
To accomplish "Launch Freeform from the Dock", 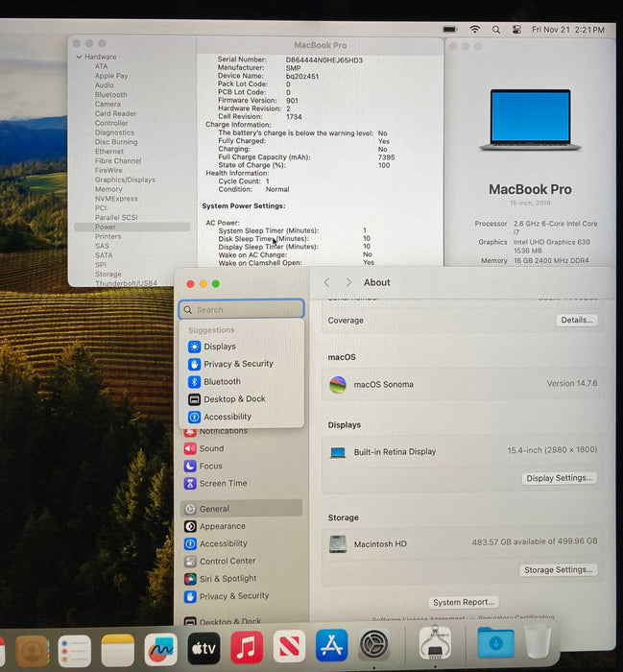I will point(161,649).
